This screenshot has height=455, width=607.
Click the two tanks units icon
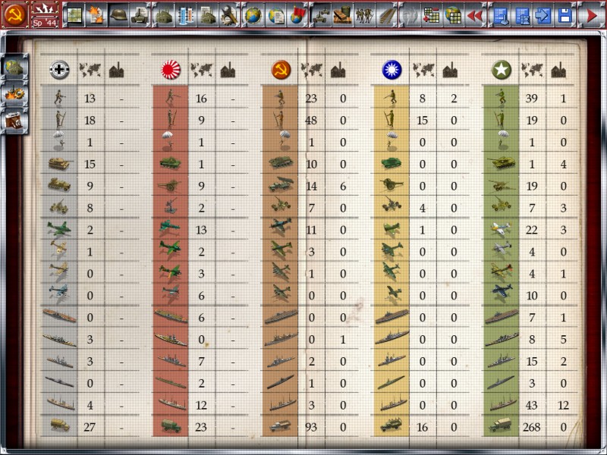pos(321,15)
